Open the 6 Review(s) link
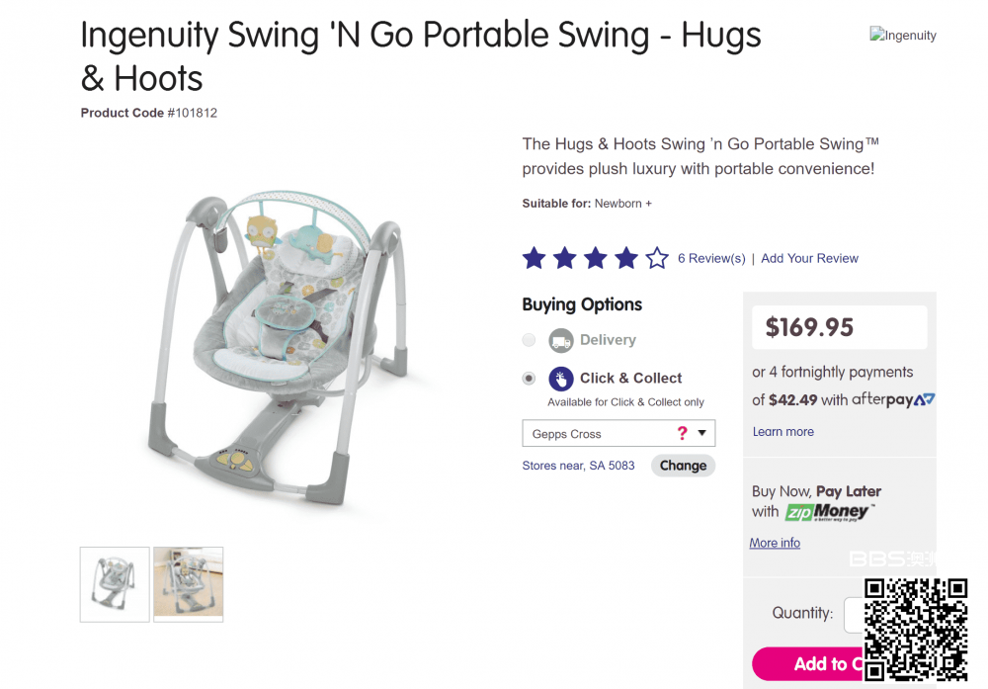 point(711,259)
